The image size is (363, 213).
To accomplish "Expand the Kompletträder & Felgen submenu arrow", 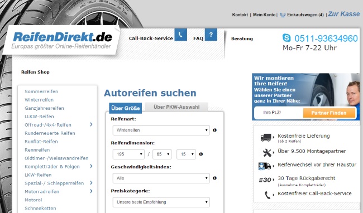I will [x=91, y=166].
